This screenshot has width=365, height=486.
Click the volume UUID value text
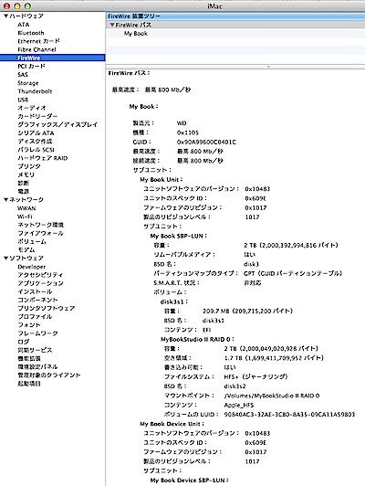pos(289,415)
